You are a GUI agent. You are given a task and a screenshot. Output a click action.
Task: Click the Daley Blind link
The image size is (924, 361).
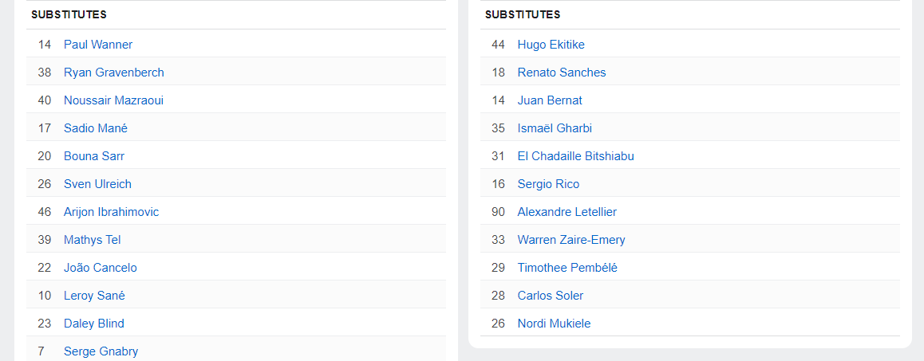(x=94, y=324)
